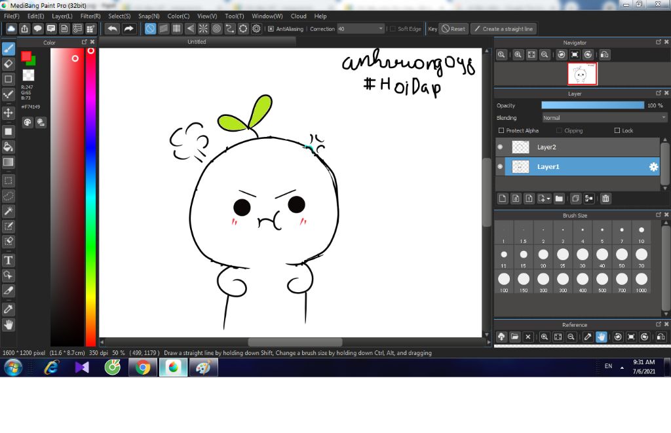Open the Snap menu

[x=149, y=16]
